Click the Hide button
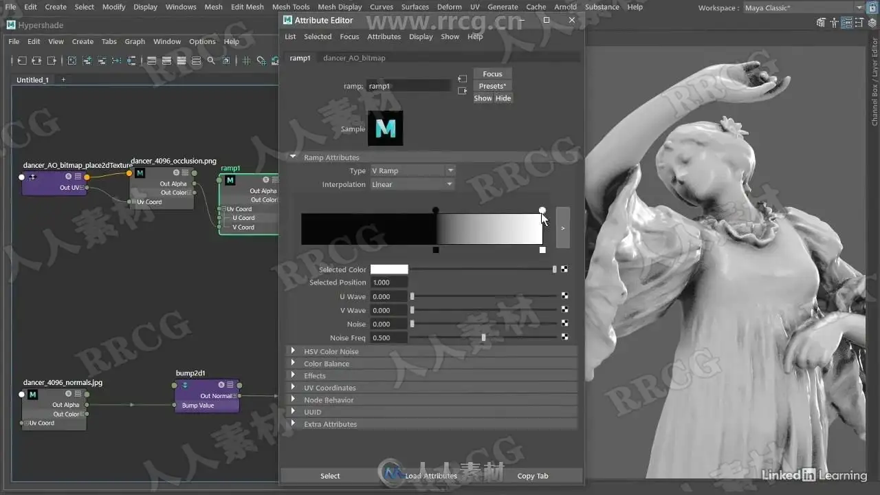The image size is (880, 495). click(503, 98)
